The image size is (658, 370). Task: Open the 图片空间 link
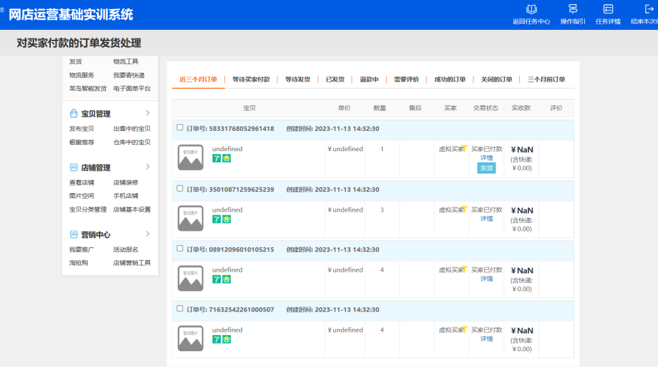pos(82,196)
